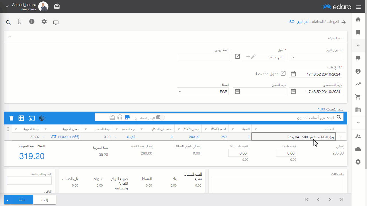Add a new customer with plus icon
The image size is (367, 206).
pos(248,57)
